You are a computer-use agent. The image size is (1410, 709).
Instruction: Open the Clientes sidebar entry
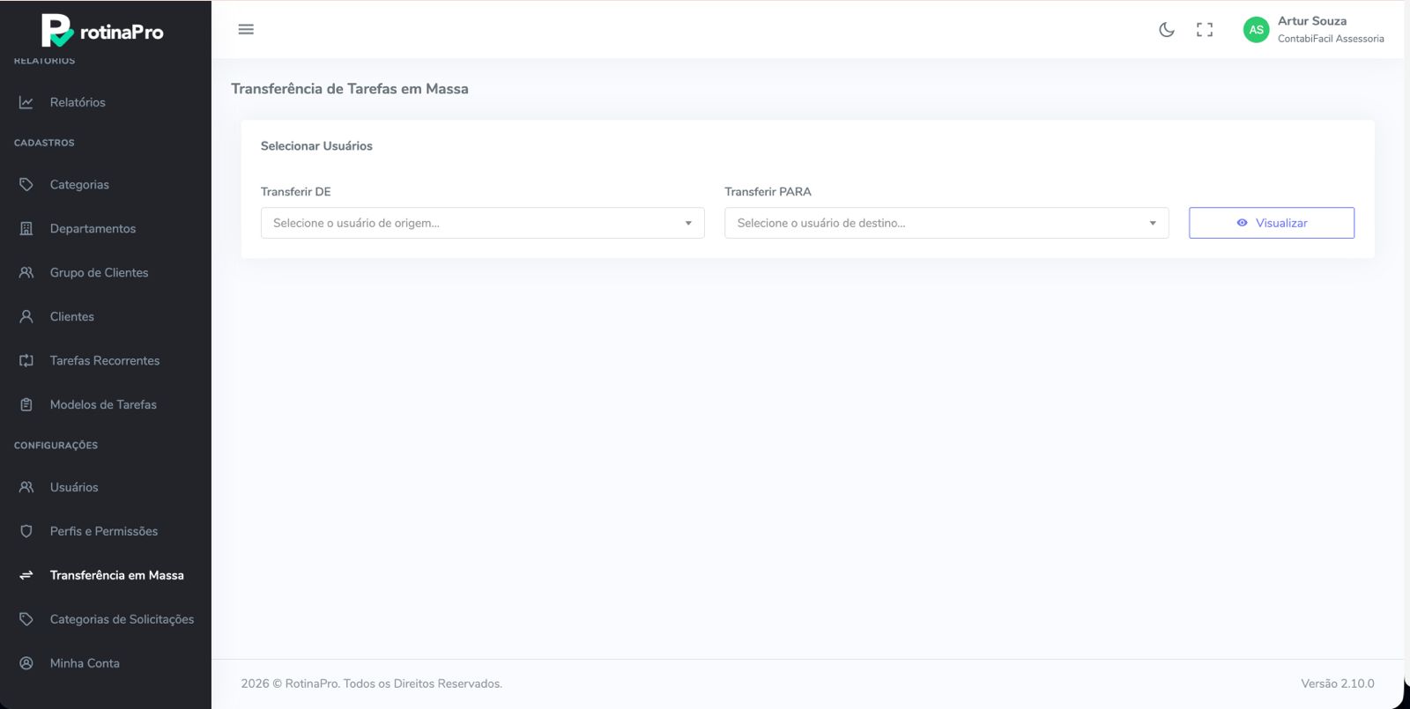click(x=72, y=317)
